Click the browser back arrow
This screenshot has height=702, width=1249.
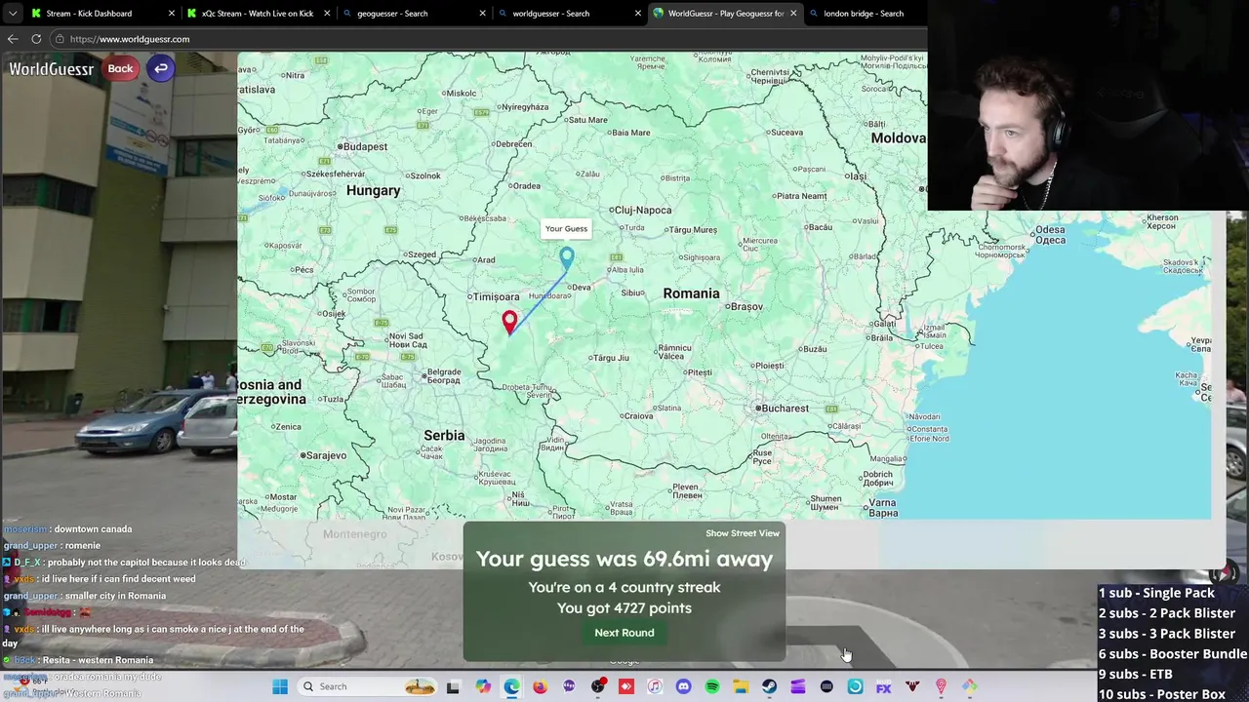point(13,39)
